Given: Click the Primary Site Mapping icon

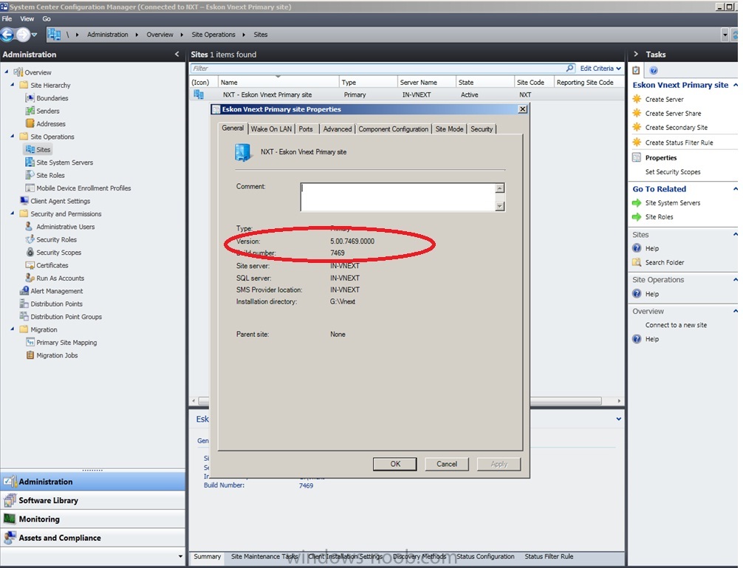Looking at the screenshot, I should (30, 342).
